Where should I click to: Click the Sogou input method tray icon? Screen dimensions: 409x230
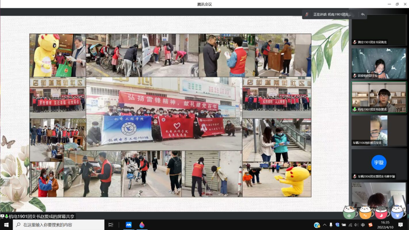(x=370, y=225)
